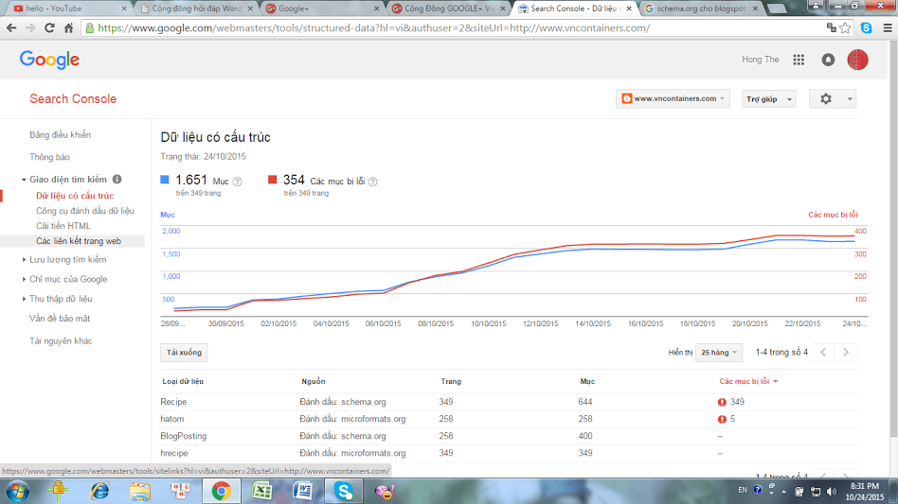The image size is (898, 504).
Task: Expand the Chỉ mục của Google section
Action: point(24,280)
